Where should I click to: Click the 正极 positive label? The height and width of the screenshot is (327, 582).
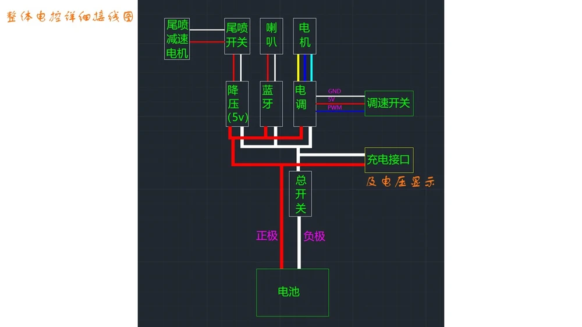coord(267,236)
